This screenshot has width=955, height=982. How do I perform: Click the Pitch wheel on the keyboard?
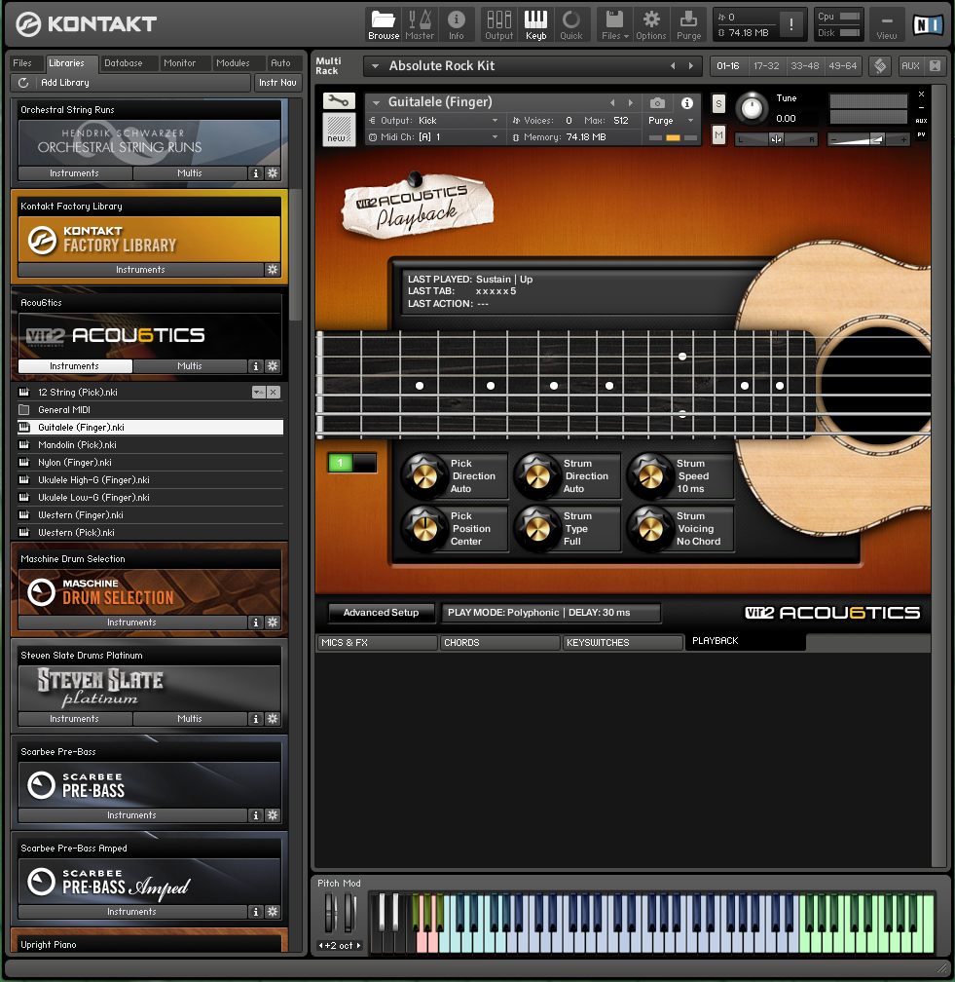[x=330, y=913]
